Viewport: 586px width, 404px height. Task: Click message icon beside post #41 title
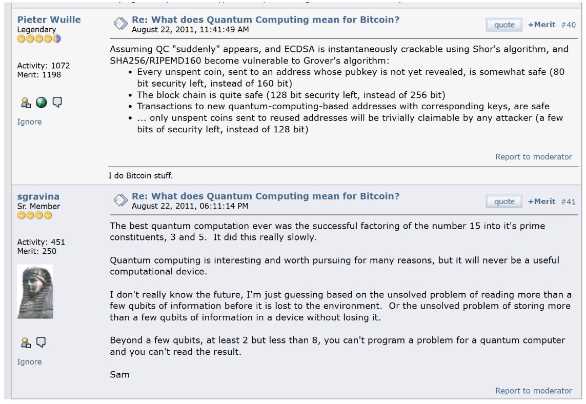(x=120, y=200)
